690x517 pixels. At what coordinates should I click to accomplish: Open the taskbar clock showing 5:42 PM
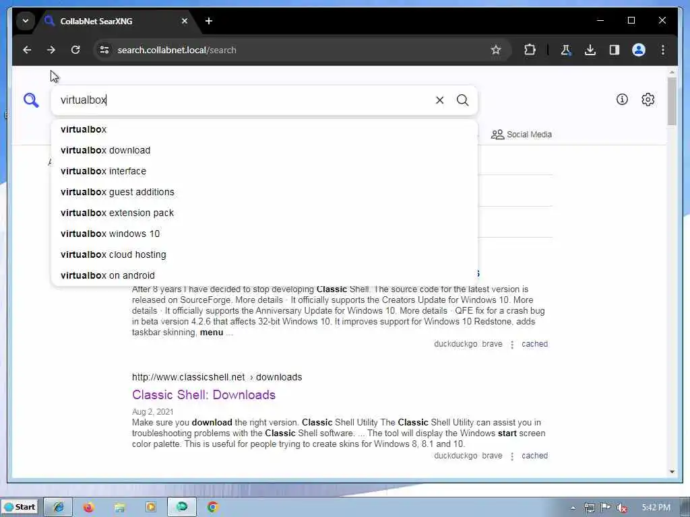[656, 508]
